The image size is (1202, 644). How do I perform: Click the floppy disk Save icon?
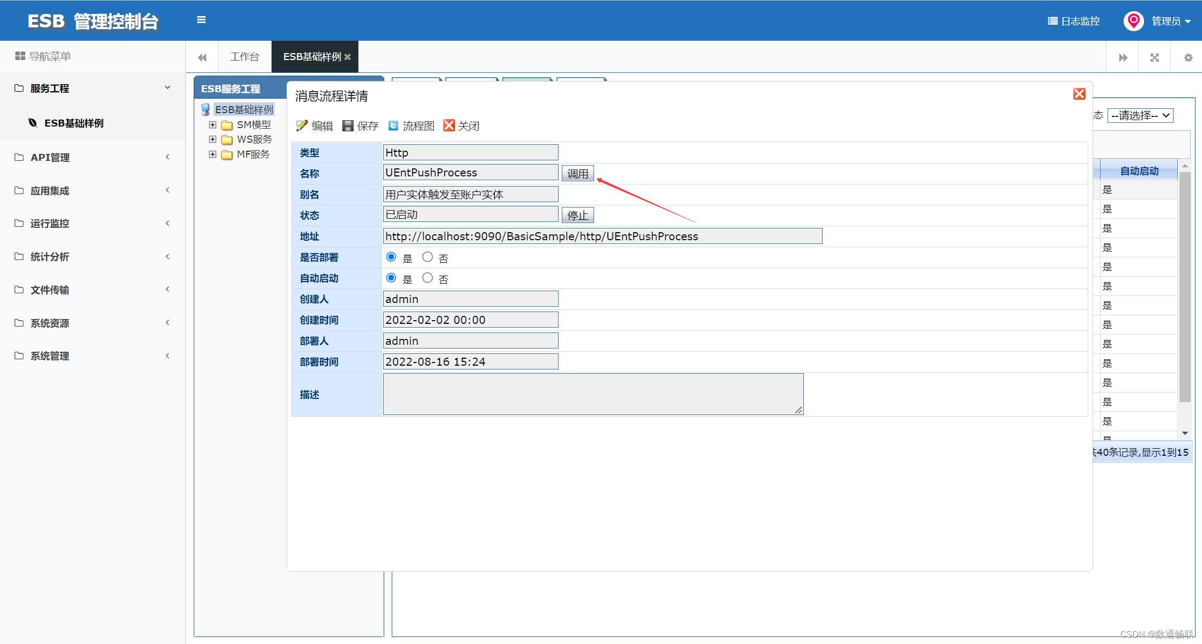pyautogui.click(x=348, y=125)
